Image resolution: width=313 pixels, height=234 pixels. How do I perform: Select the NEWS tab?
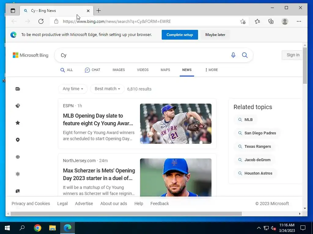(x=187, y=70)
